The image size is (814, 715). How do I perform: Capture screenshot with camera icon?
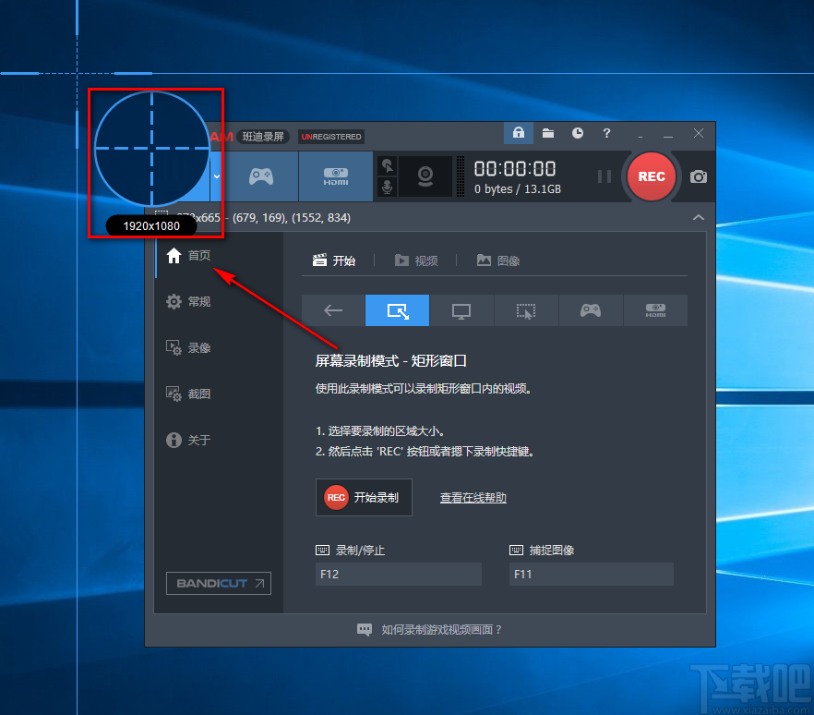pyautogui.click(x=699, y=176)
